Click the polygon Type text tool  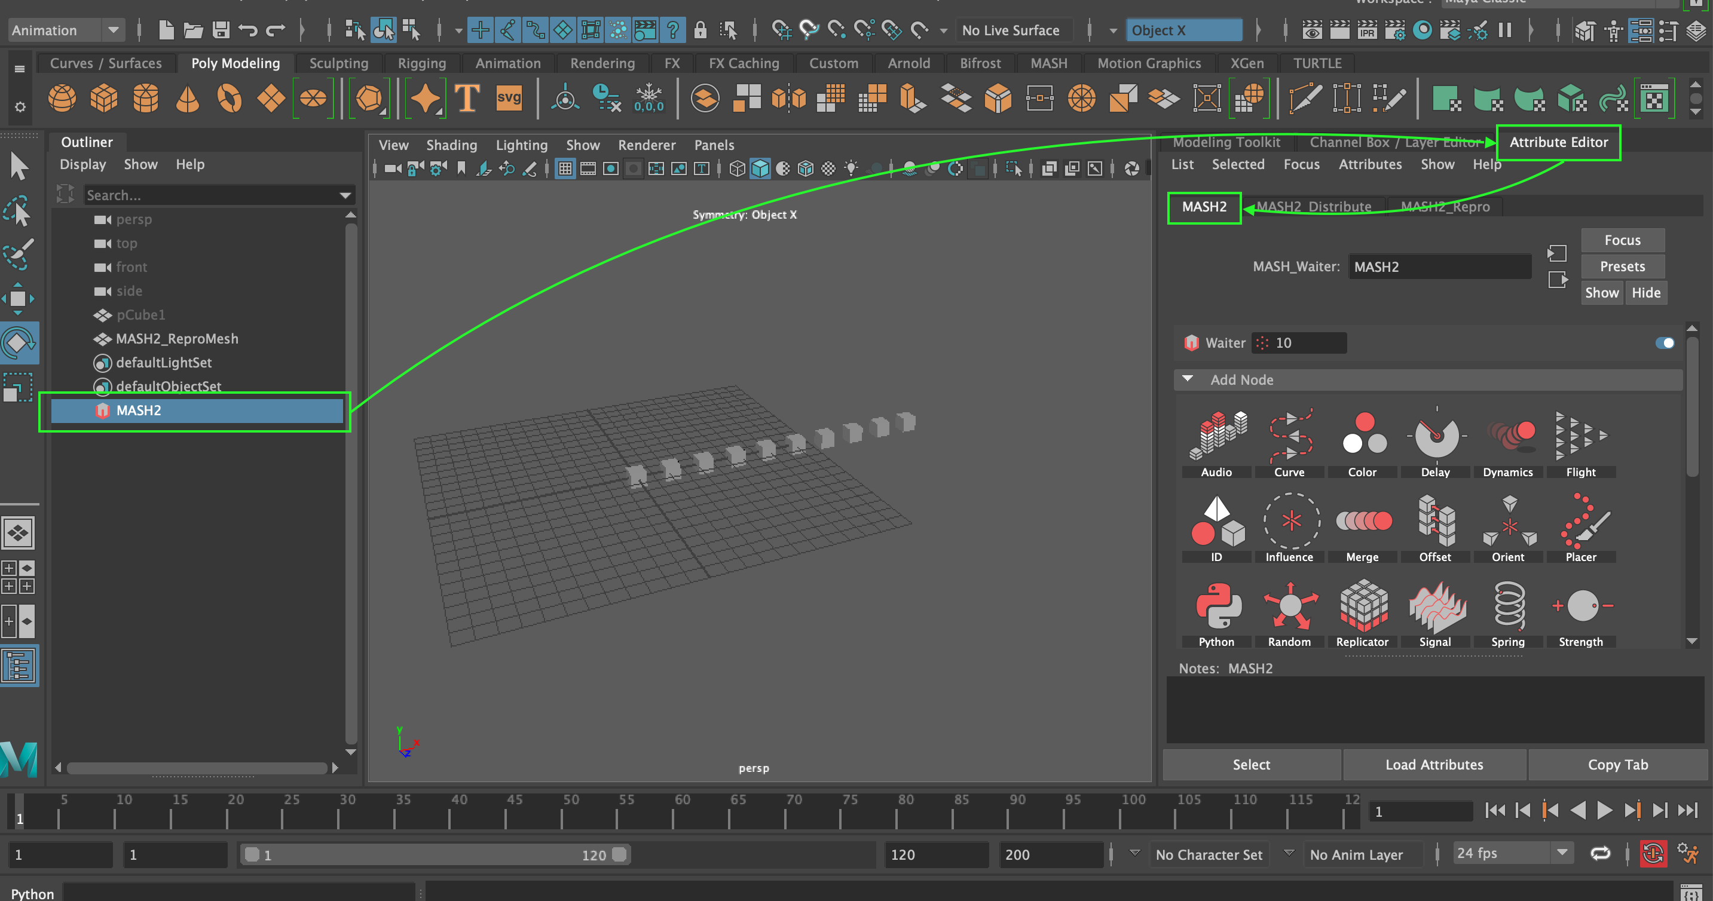click(x=467, y=99)
